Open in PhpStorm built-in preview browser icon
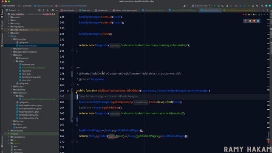This screenshot has width=272, height=153. click(246, 21)
